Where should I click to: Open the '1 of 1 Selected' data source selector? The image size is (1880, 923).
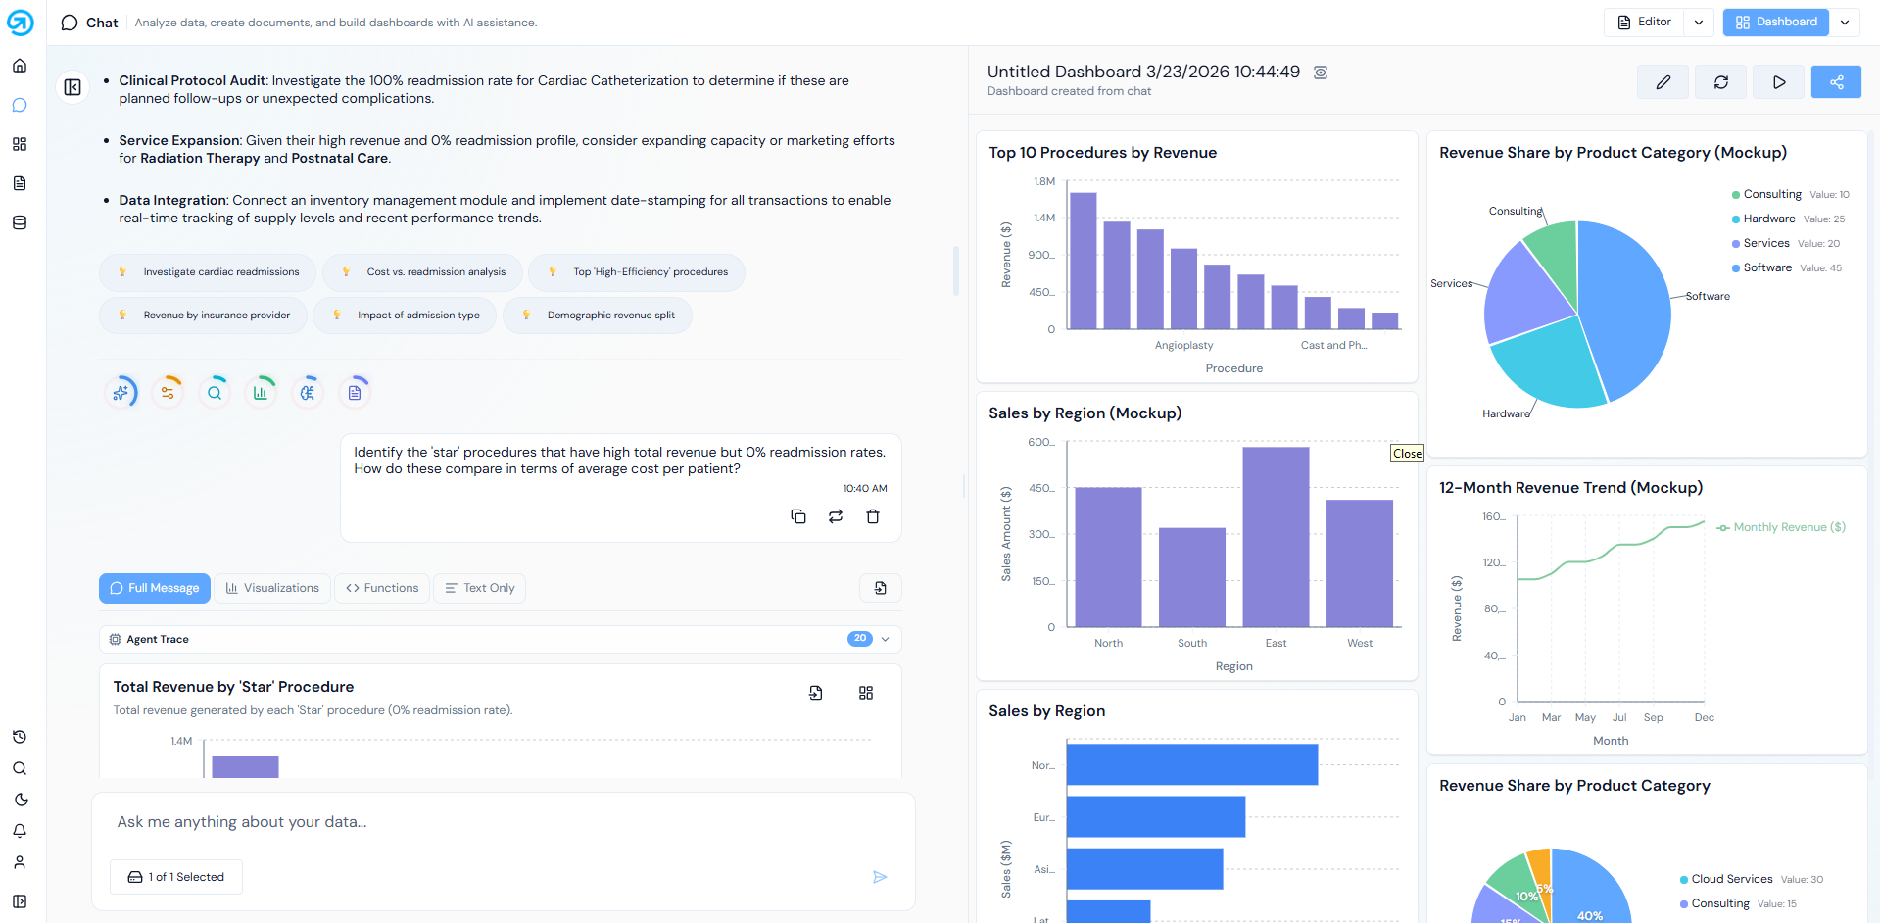[x=176, y=877]
